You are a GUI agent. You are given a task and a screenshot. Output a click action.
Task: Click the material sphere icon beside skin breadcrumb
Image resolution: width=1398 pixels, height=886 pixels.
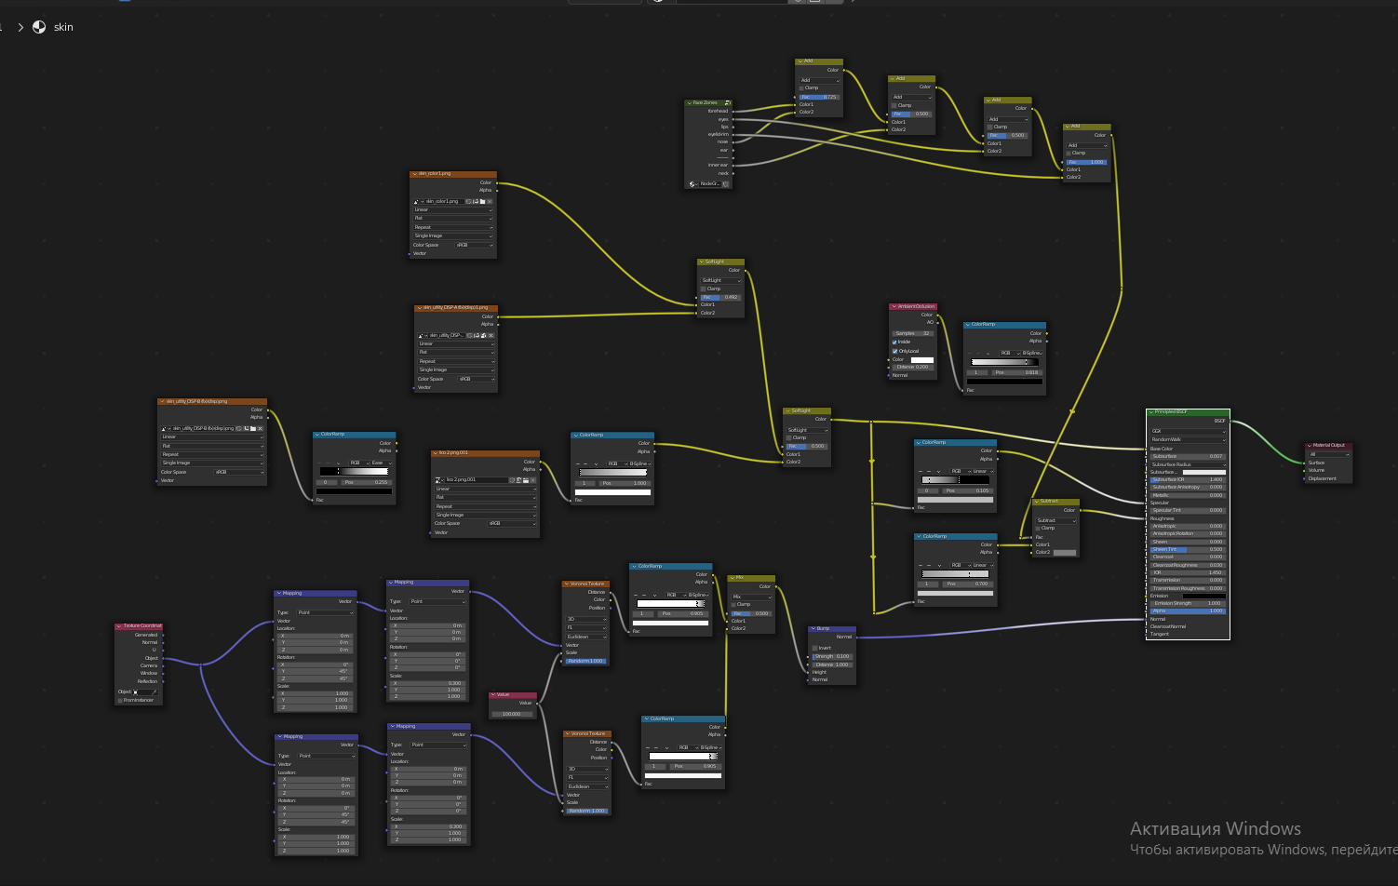tap(39, 27)
